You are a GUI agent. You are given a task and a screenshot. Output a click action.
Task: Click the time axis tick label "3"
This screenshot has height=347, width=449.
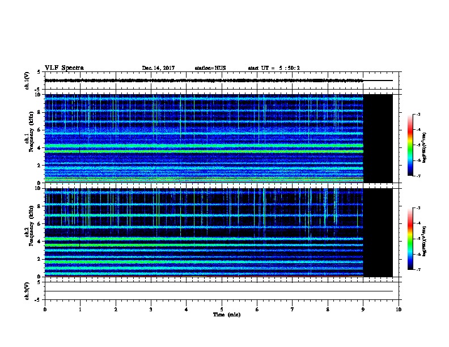click(151, 310)
